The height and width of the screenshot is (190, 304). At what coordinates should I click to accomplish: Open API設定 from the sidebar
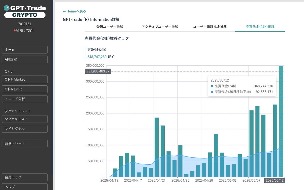(x=25, y=59)
